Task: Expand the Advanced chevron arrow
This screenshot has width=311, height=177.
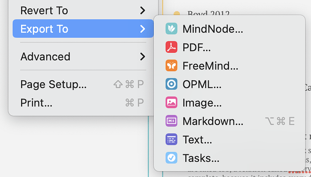Action: pos(142,56)
